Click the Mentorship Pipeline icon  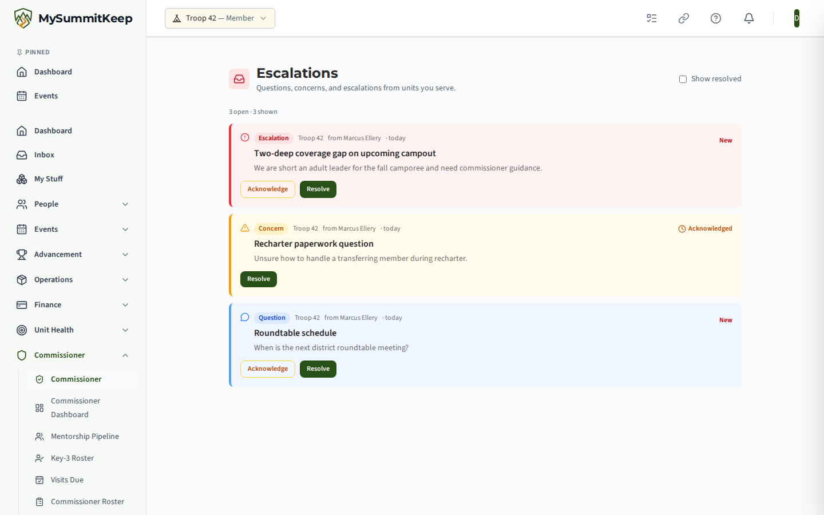(39, 437)
